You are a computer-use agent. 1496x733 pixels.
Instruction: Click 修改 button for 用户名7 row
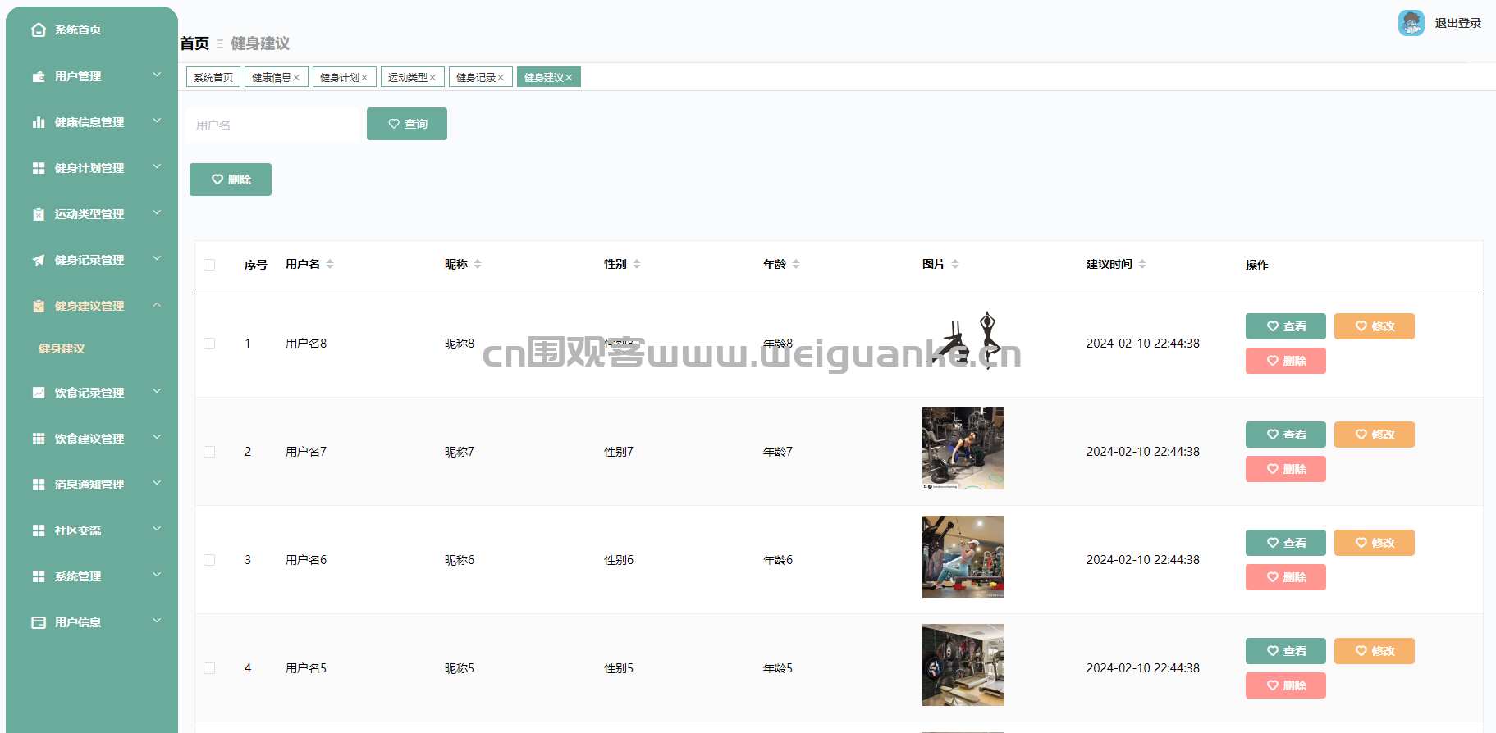pos(1374,435)
